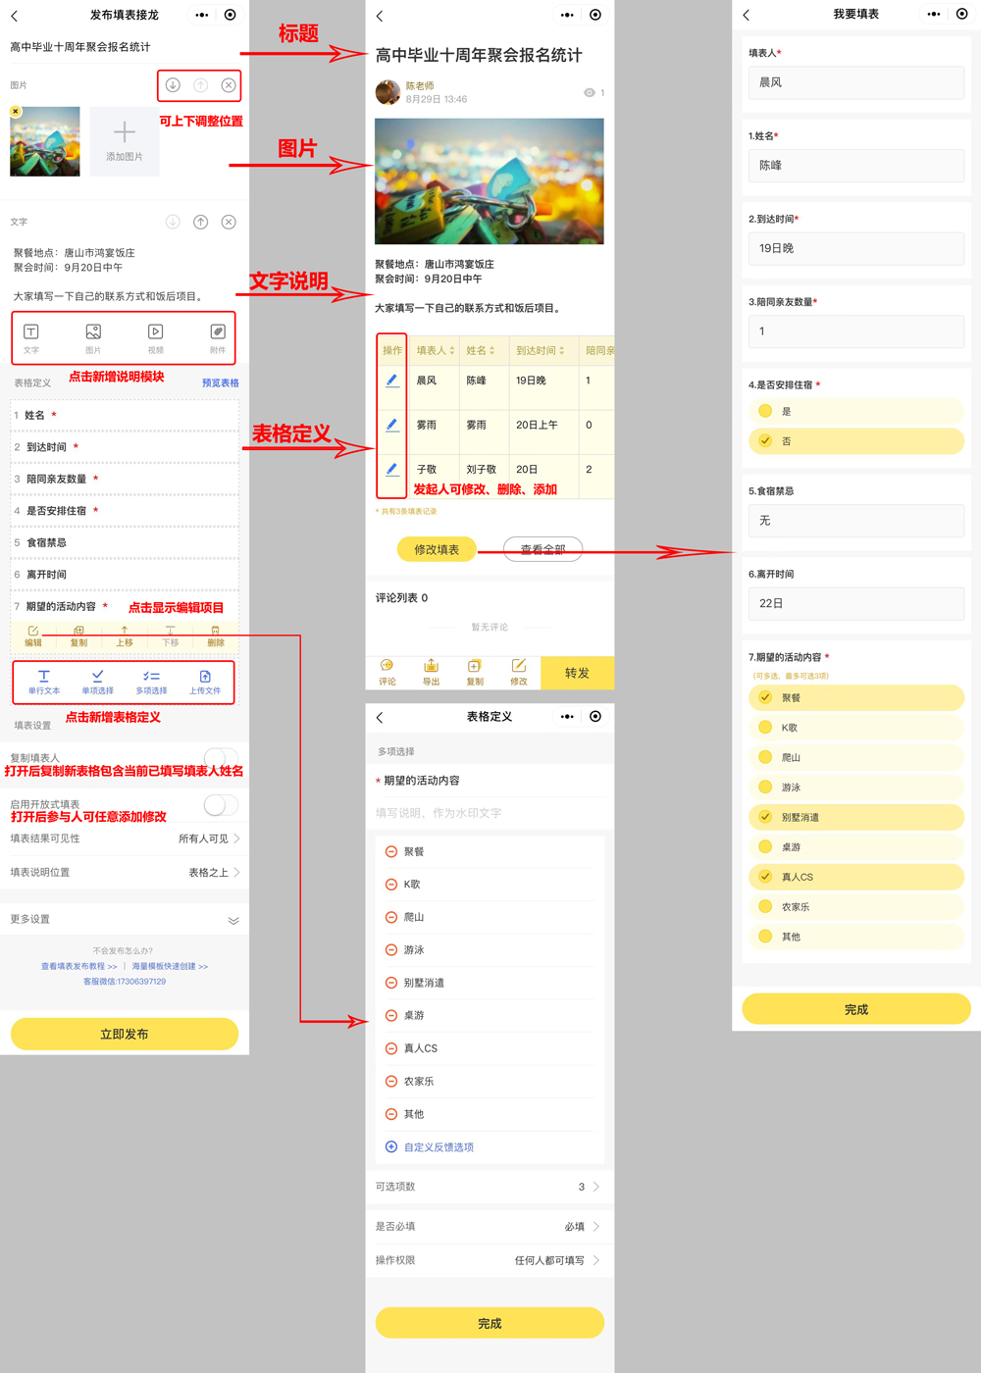Select 是 for 是否安排住宿
The height and width of the screenshot is (1373, 981).
(855, 412)
